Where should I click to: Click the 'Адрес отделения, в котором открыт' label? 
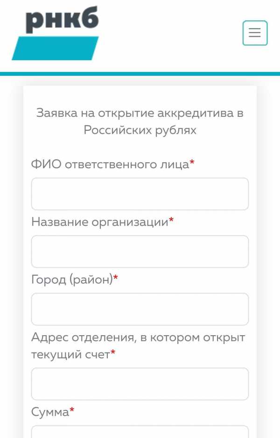click(138, 337)
